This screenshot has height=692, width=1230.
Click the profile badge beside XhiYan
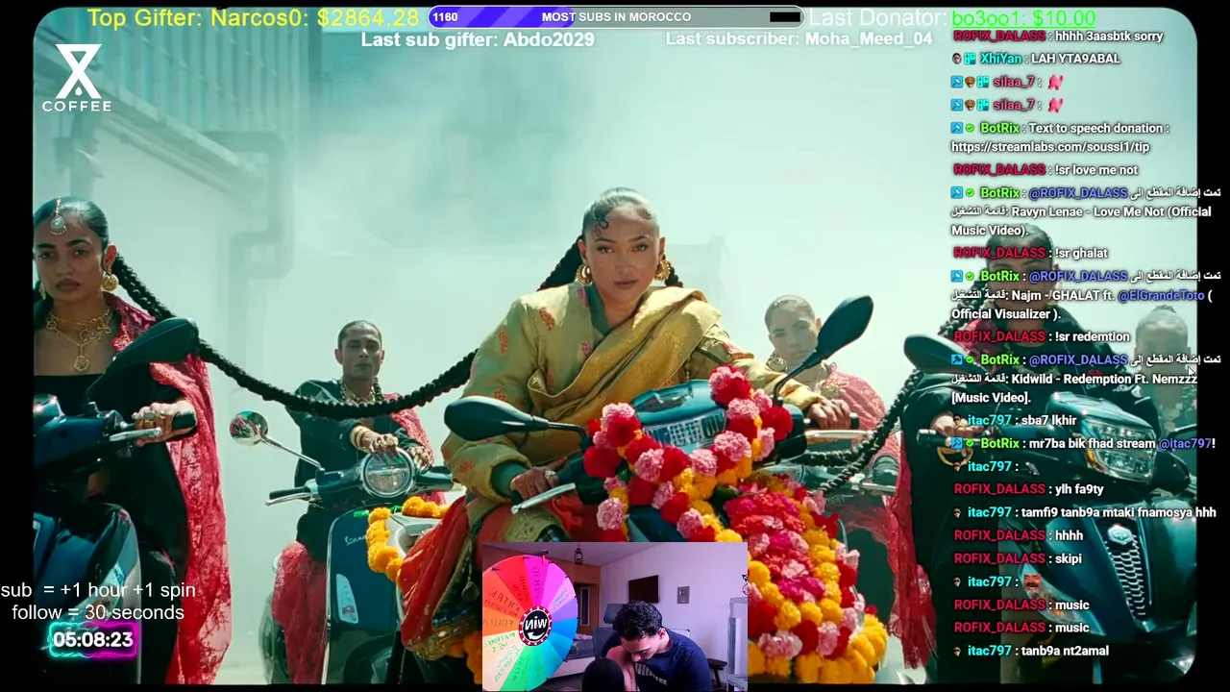957,59
